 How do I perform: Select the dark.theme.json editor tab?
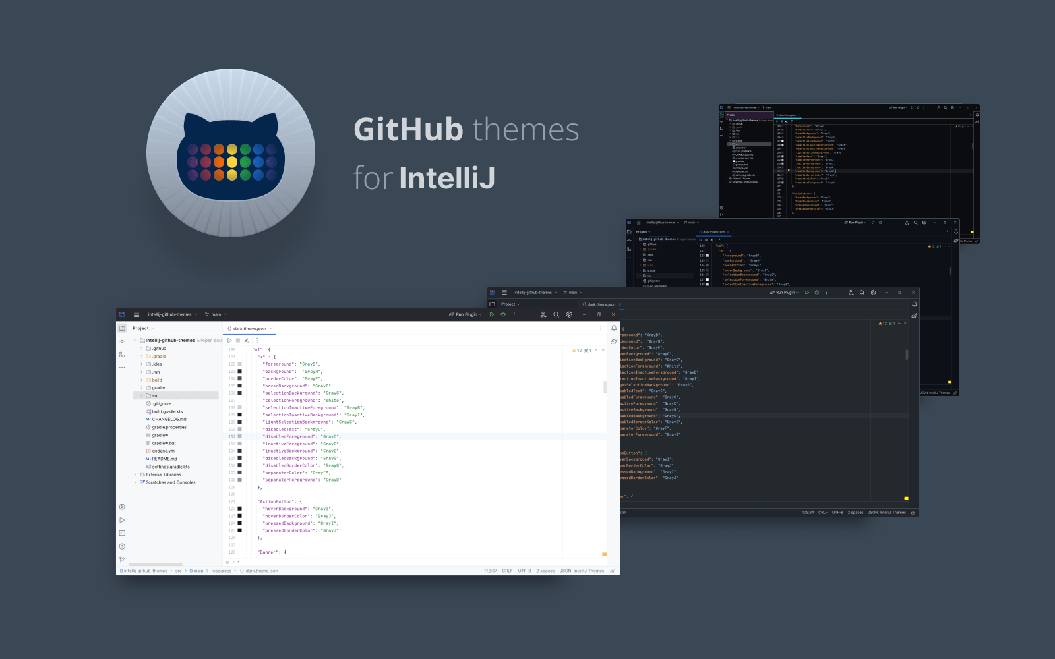click(x=249, y=328)
